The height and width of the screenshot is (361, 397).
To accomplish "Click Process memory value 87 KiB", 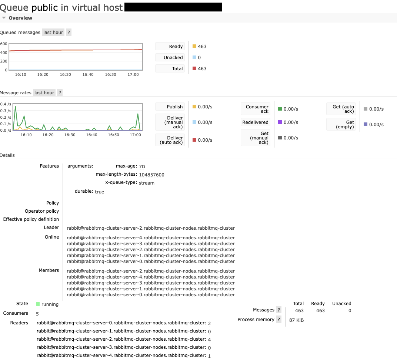I will (x=296, y=320).
